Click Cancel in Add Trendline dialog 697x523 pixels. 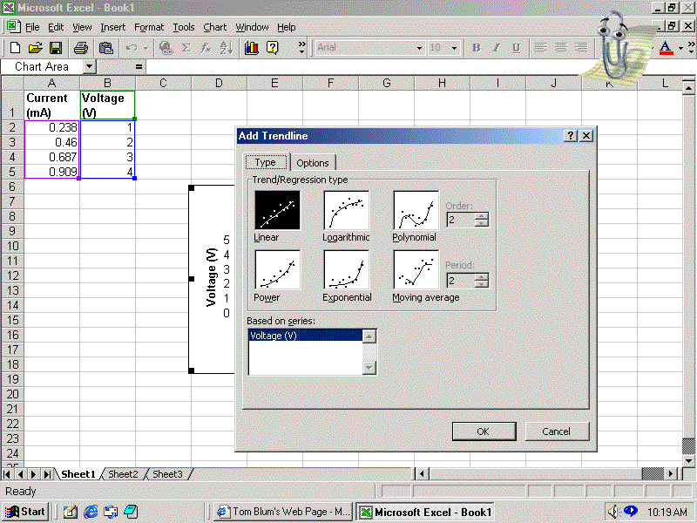tap(557, 431)
